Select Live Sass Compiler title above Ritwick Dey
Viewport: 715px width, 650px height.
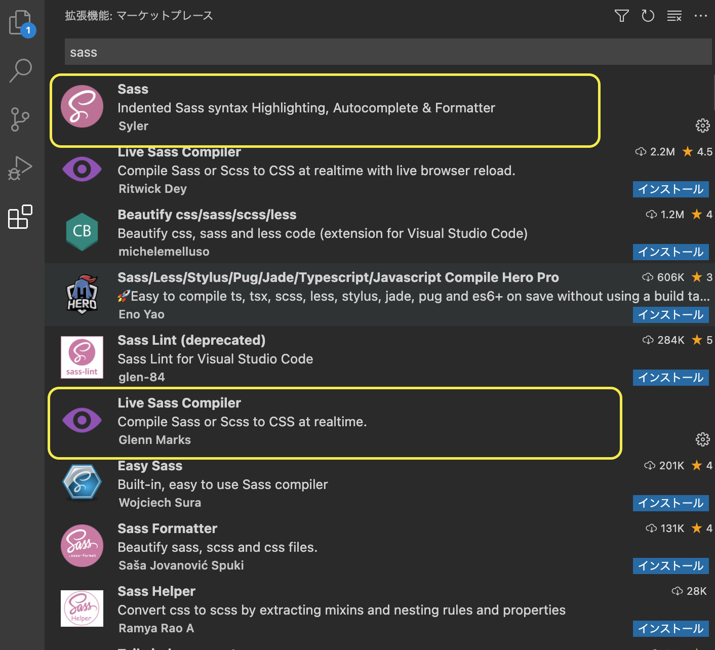pyautogui.click(x=179, y=152)
